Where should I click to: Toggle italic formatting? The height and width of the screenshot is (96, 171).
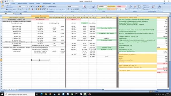point(21,9)
